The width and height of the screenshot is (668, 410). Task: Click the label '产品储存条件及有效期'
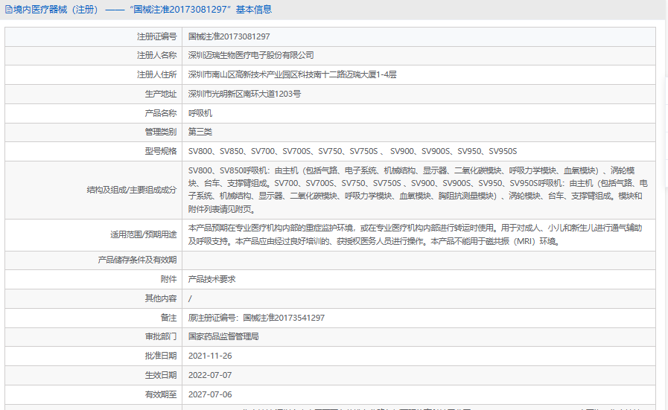[137, 260]
